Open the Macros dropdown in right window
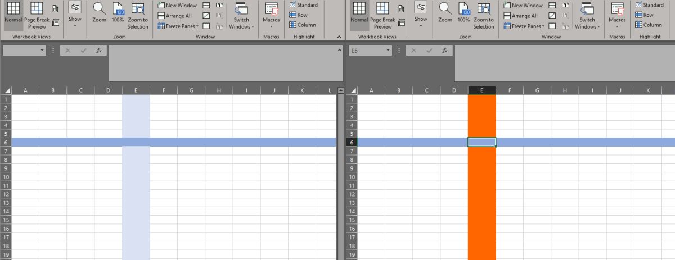Image resolution: width=675 pixels, height=260 pixels. (617, 16)
